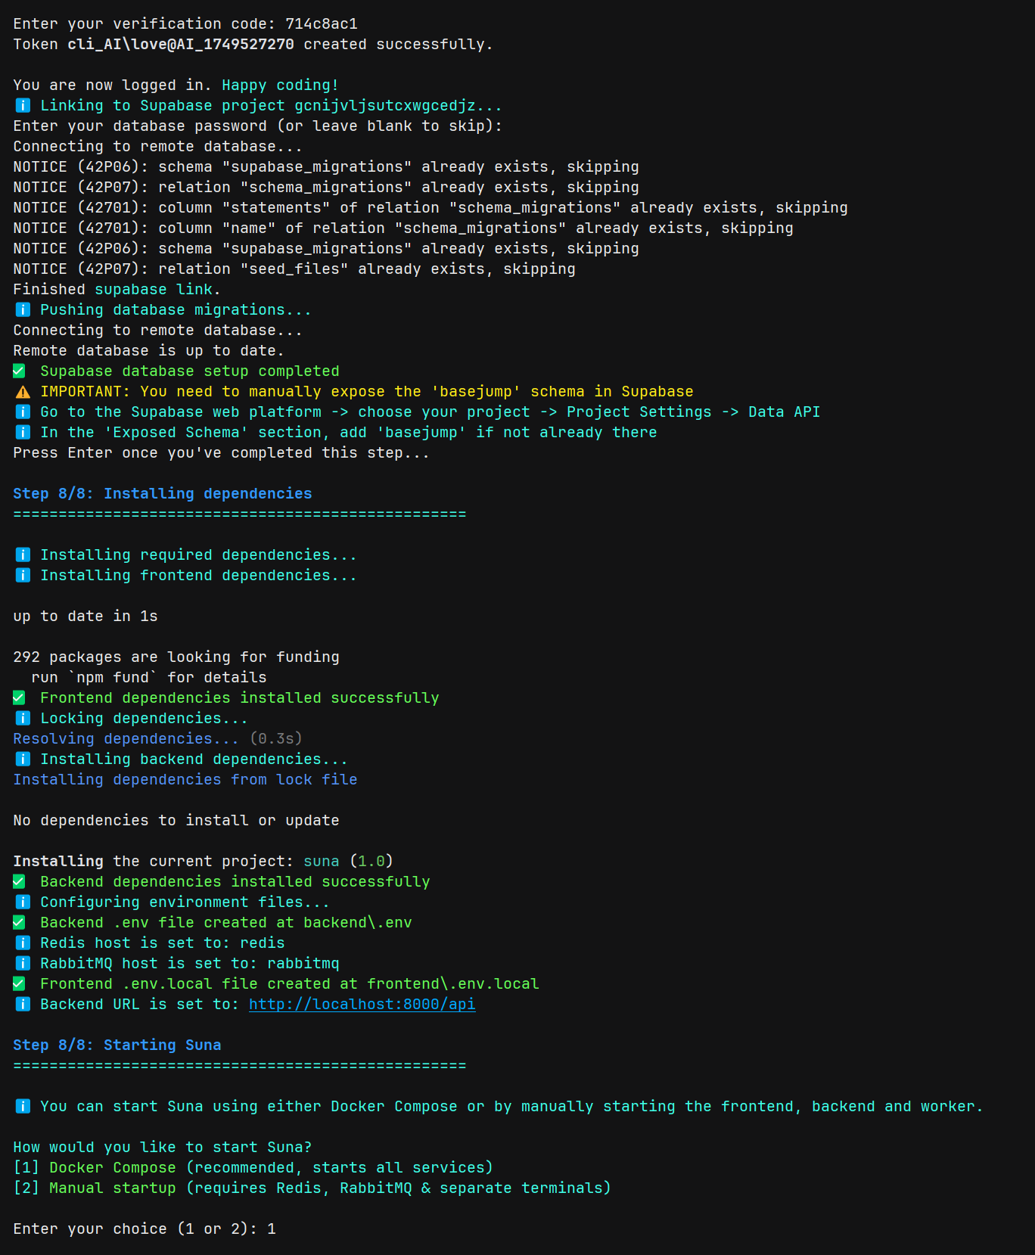Click the green check beside 'Frontend .env.local file created'
The image size is (1035, 1255).
[20, 983]
